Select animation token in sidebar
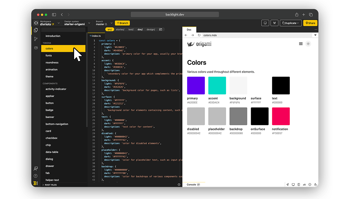The height and width of the screenshot is (199, 354). 52,70
